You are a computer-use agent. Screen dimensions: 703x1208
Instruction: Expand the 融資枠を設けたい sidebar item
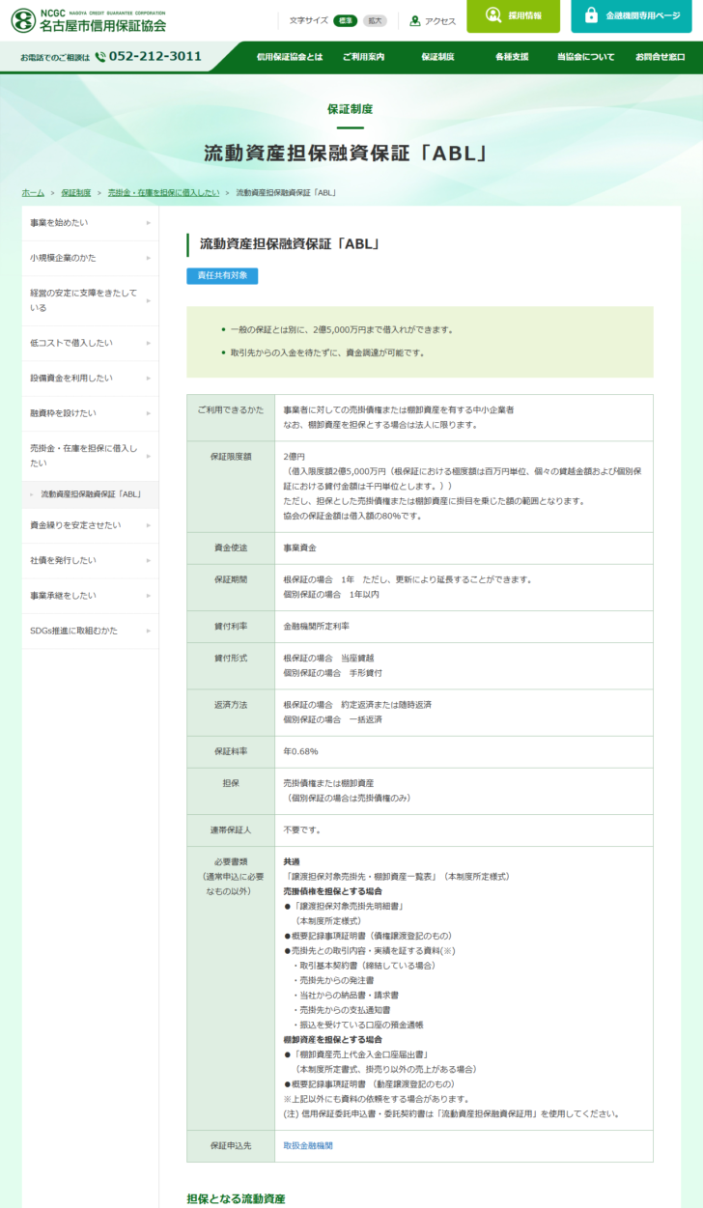click(90, 412)
